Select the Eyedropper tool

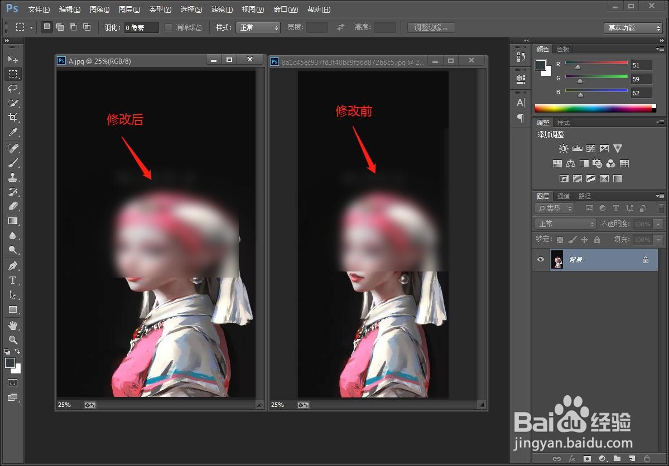[13, 132]
